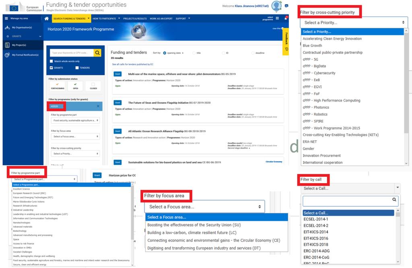This screenshot has width=412, height=268.
Task: Click the scroll-up arrow of the call list
Action: [398, 211]
